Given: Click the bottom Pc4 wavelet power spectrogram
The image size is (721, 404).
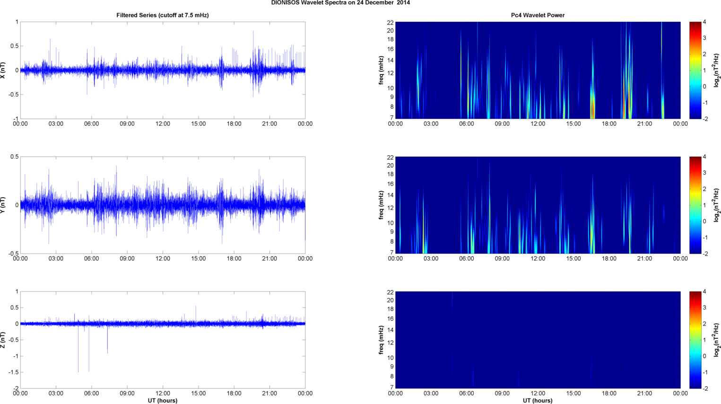Looking at the screenshot, I should click(538, 340).
